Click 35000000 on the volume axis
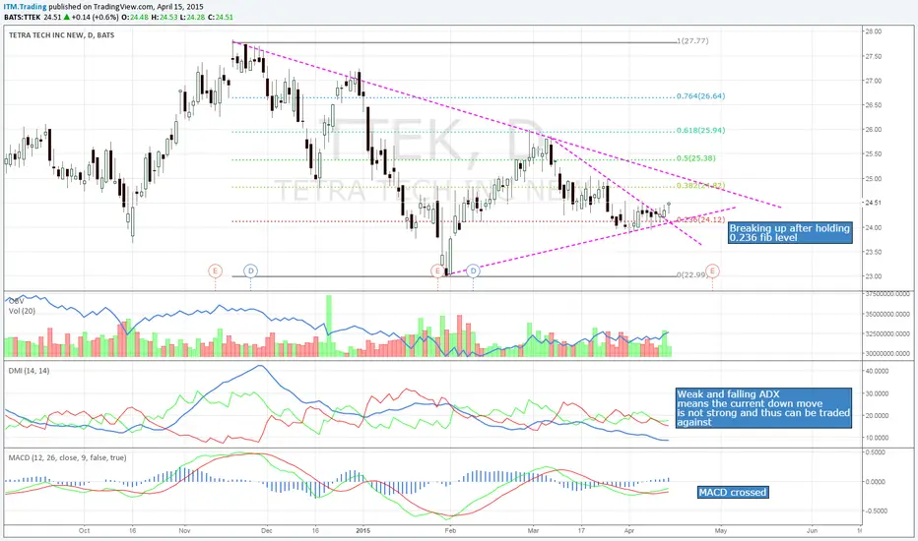Screen dimensions: 918x541 [x=887, y=314]
